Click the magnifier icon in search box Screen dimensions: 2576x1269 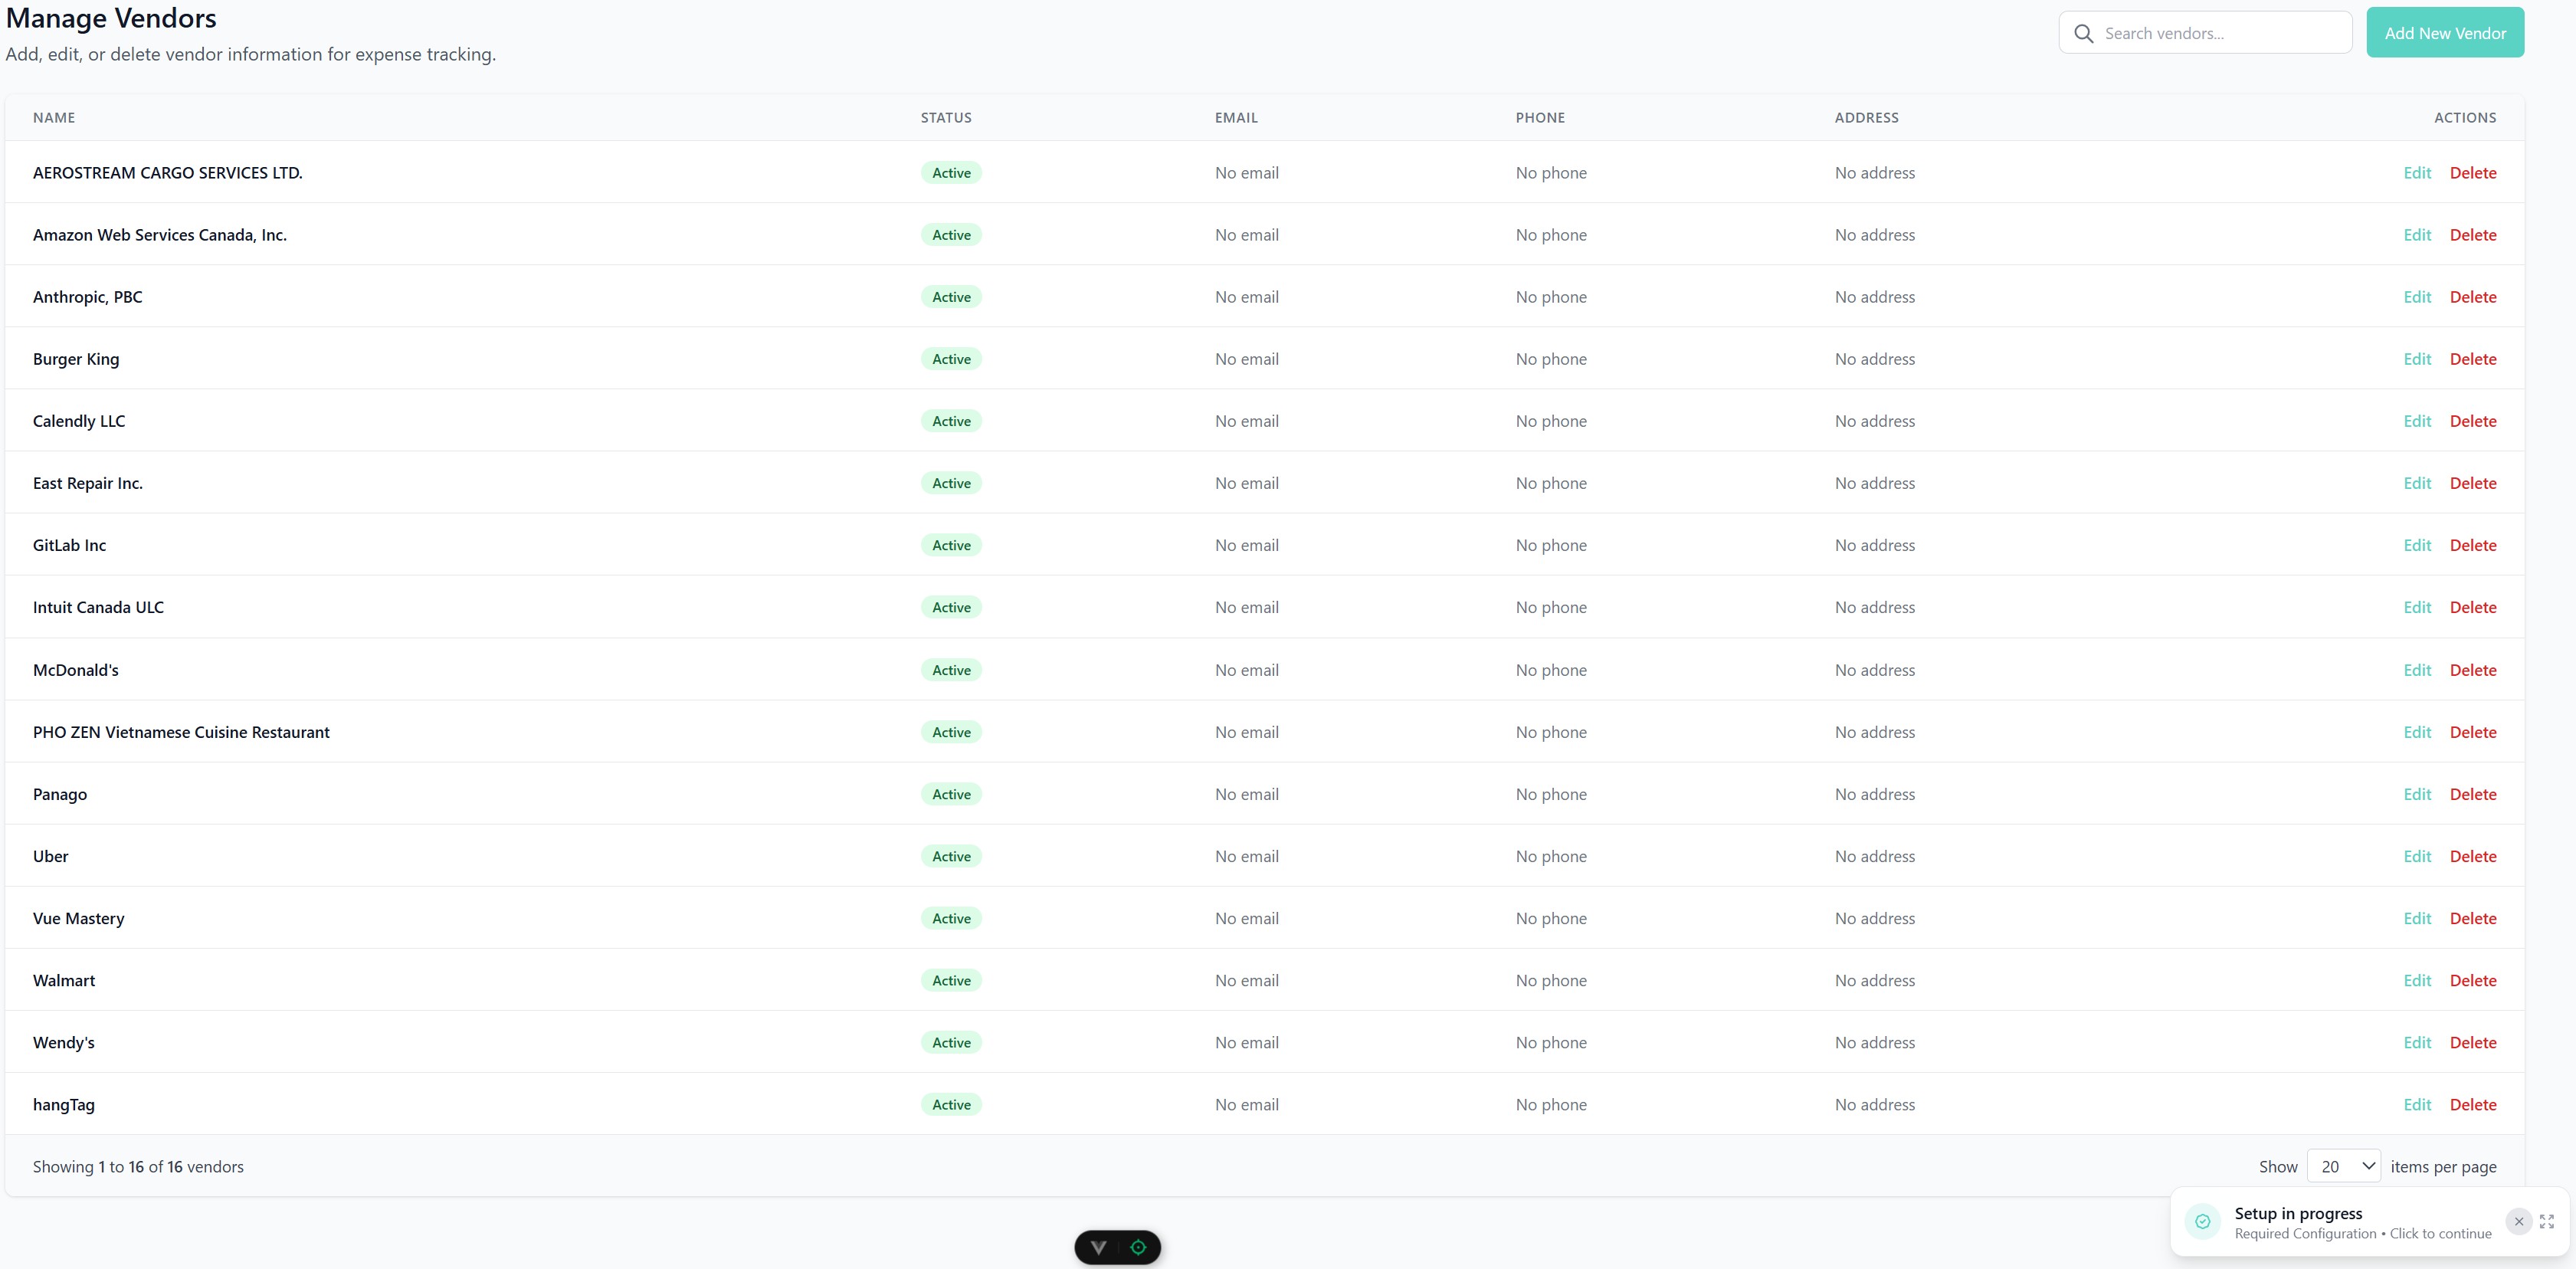pyautogui.click(x=2083, y=34)
